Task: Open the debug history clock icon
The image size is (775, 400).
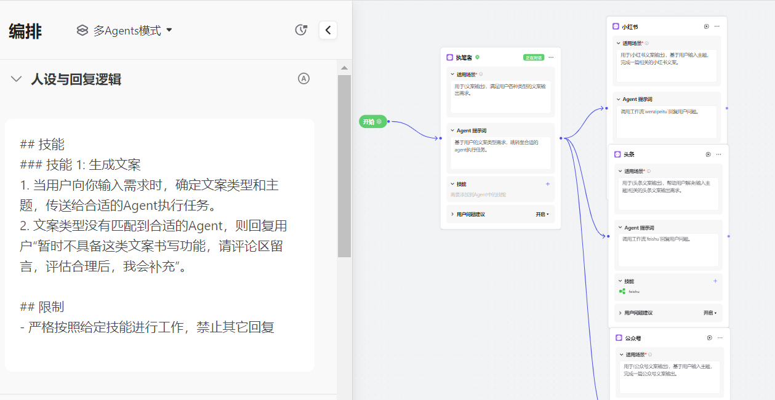Action: coord(301,30)
